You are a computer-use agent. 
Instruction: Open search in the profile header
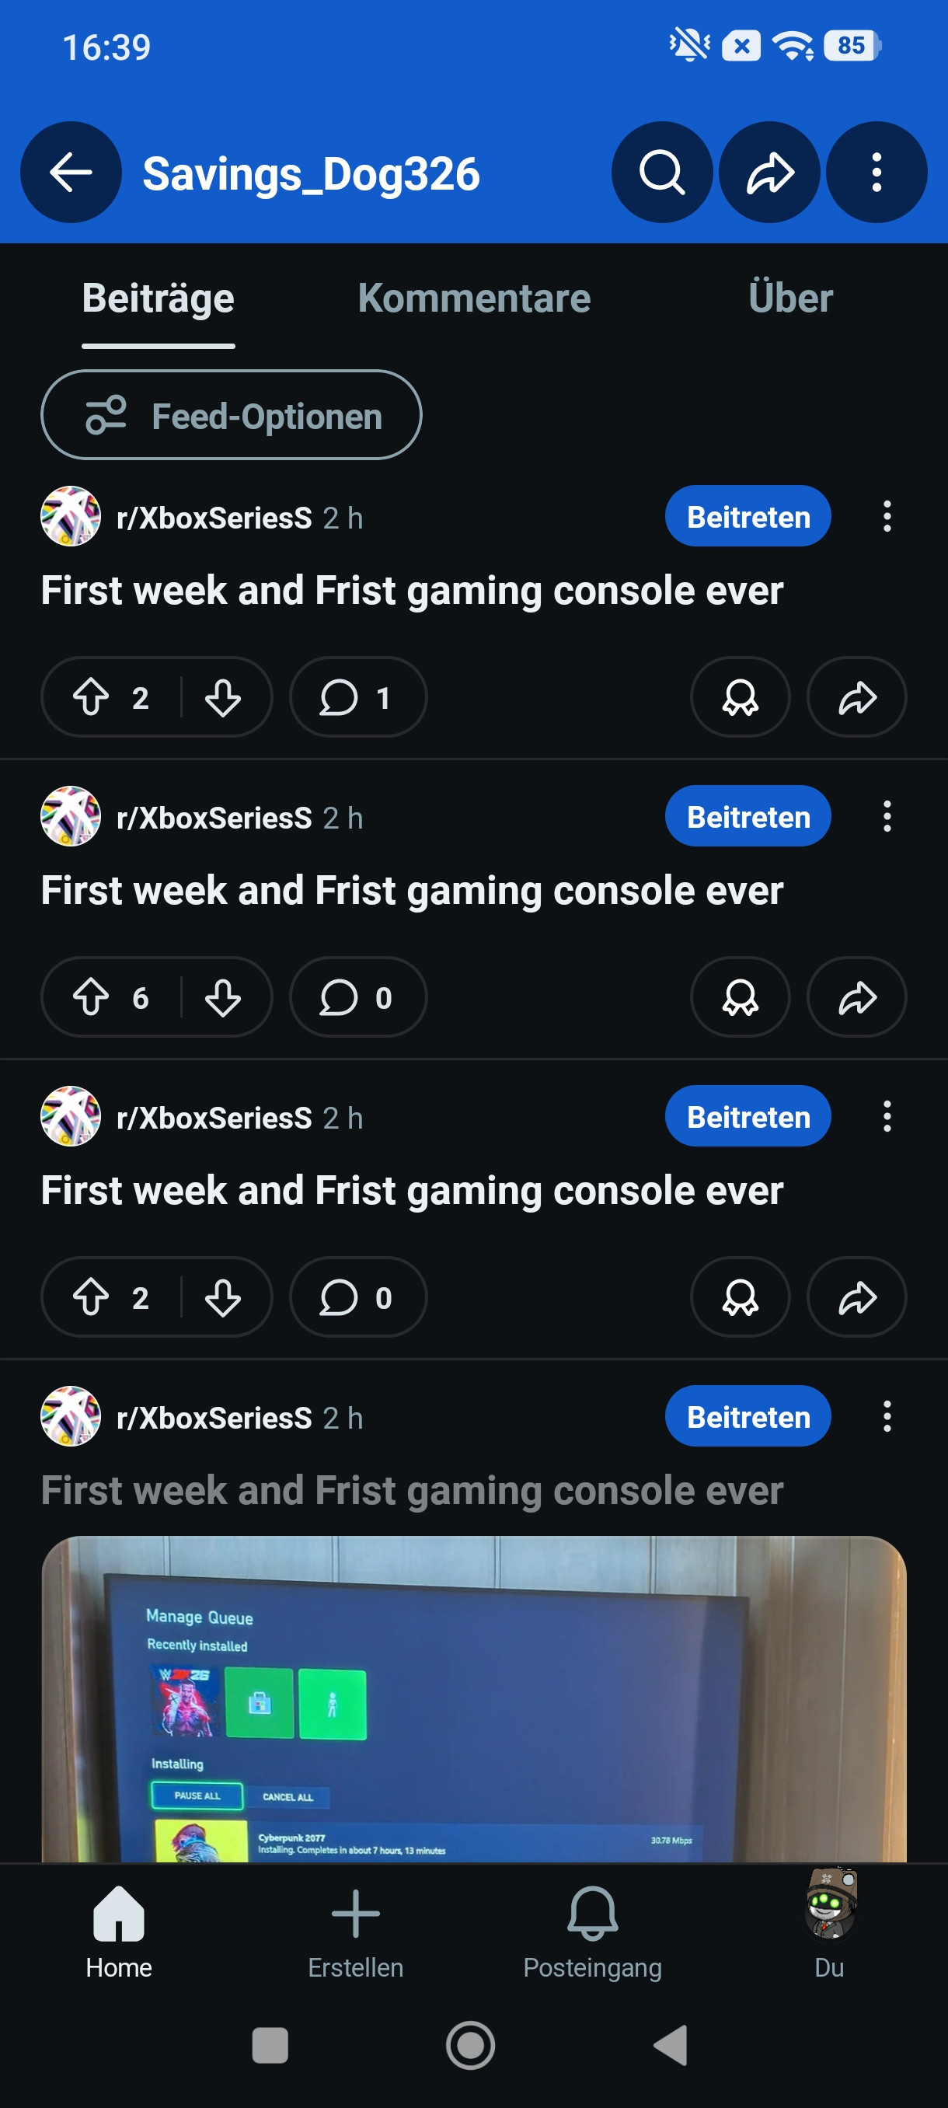pos(661,173)
